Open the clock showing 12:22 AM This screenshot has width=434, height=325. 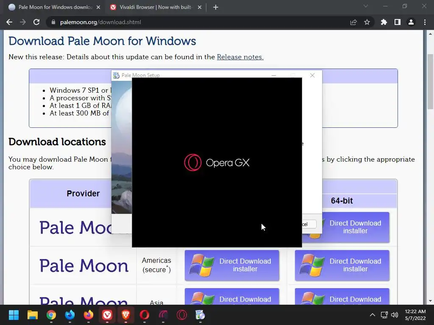pos(415,315)
